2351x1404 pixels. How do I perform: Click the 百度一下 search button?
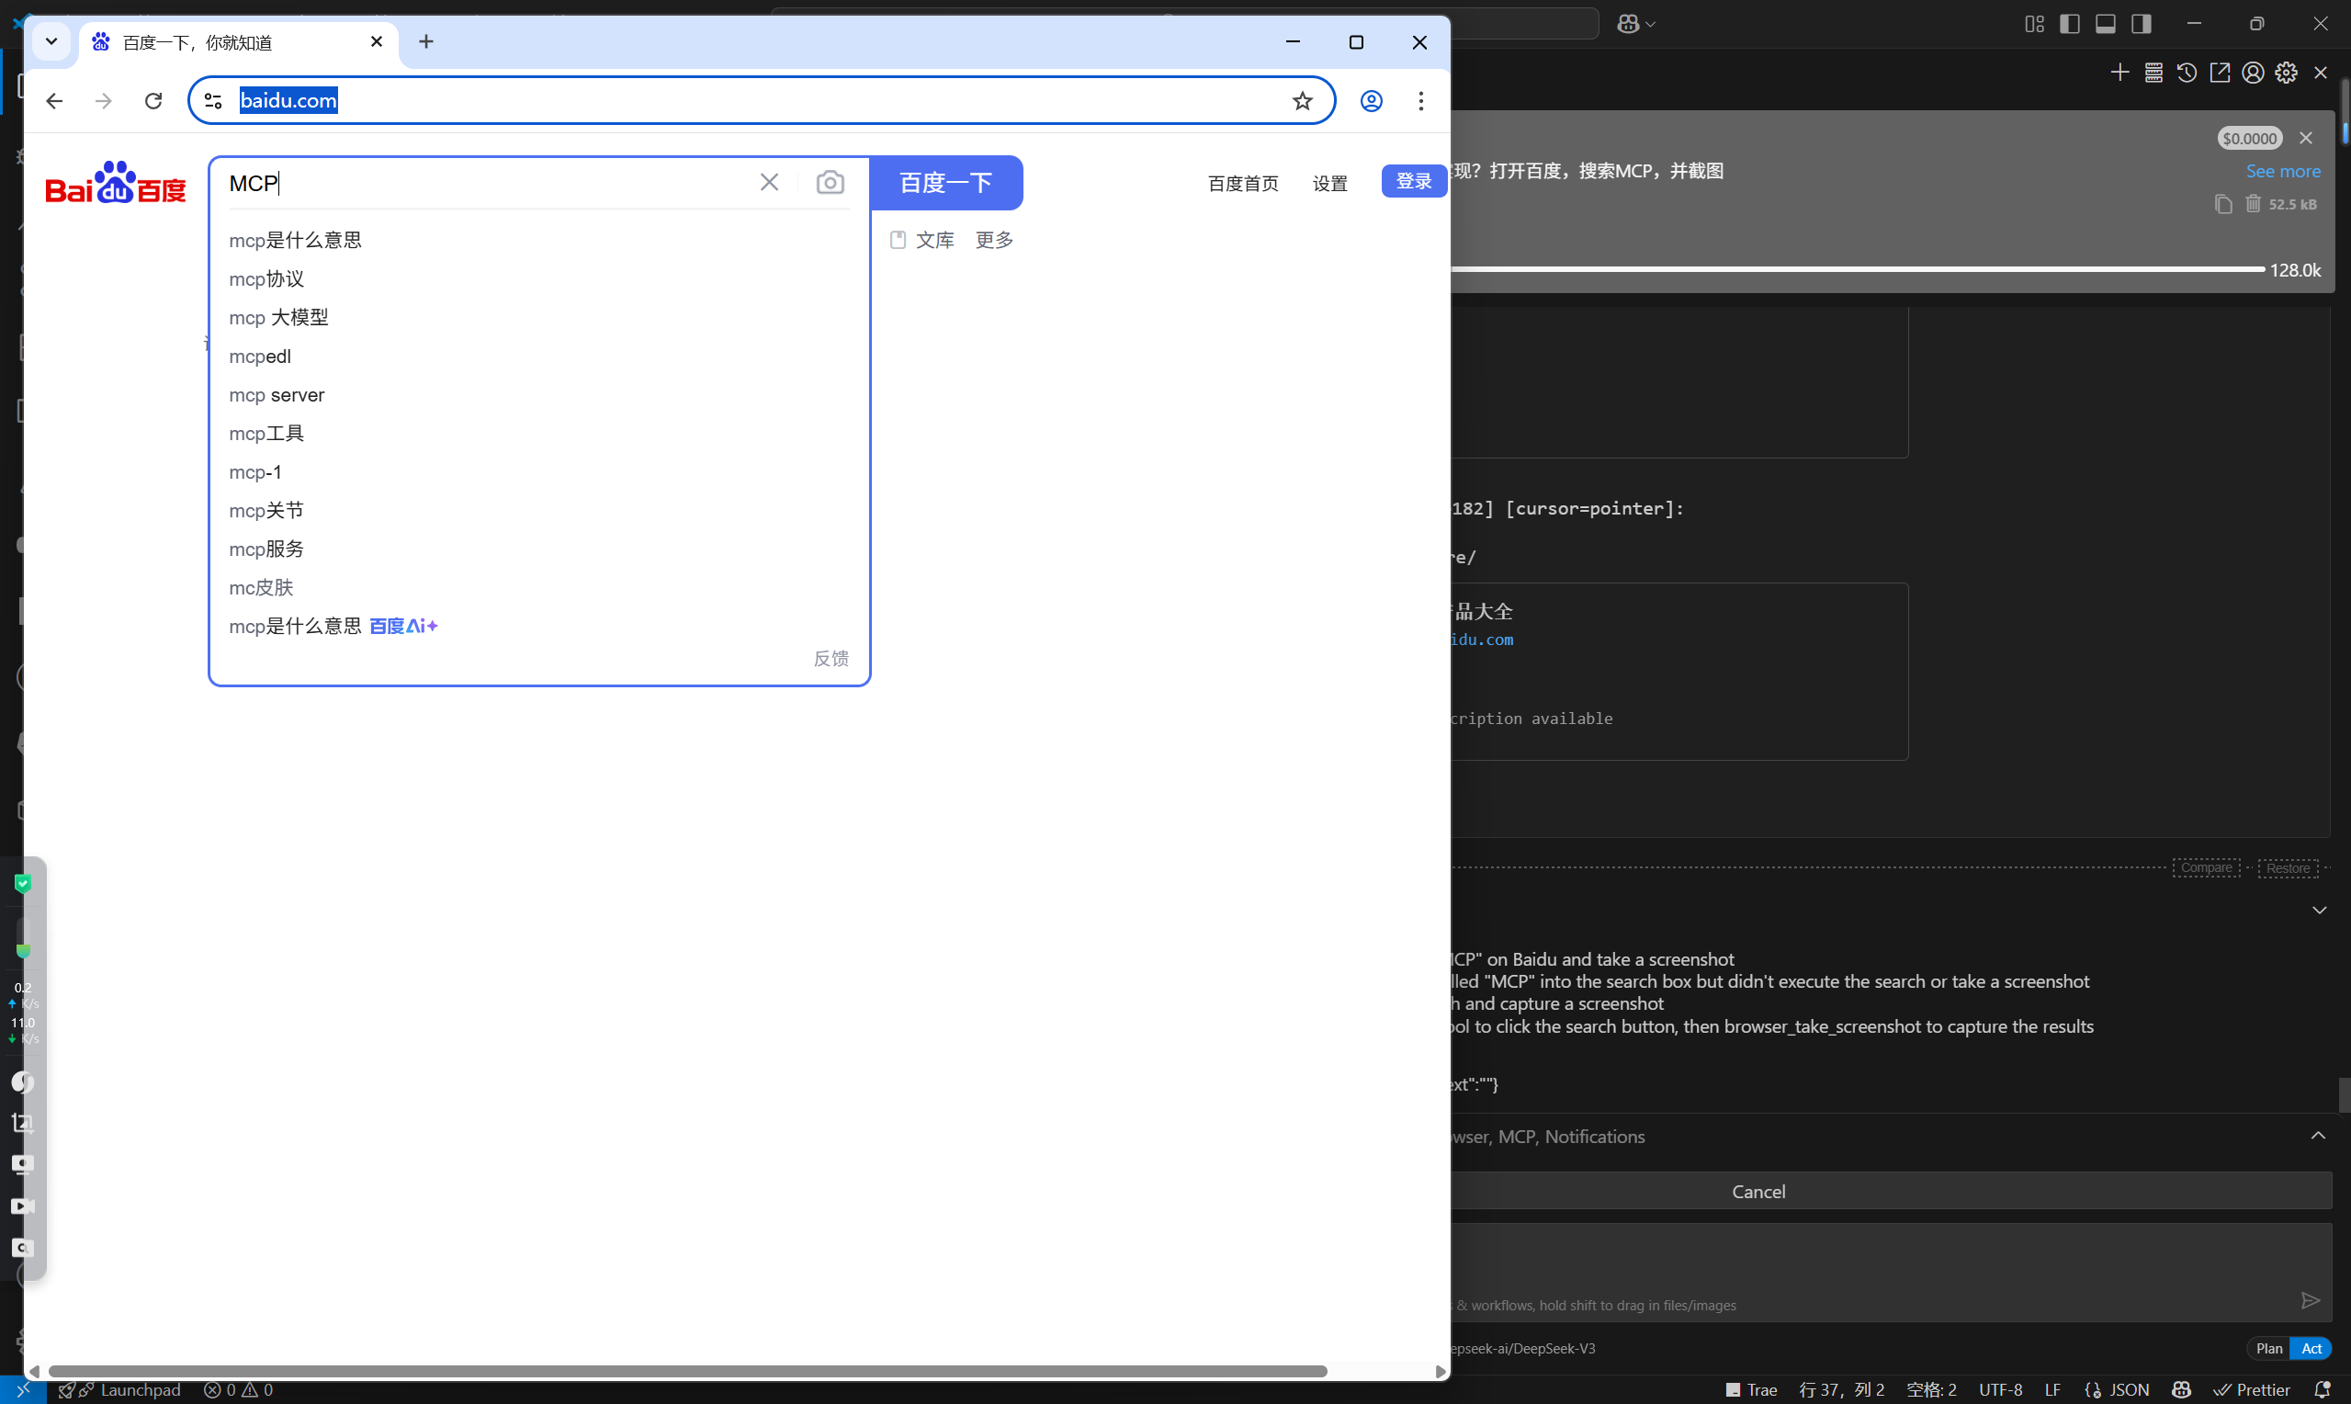point(944,183)
